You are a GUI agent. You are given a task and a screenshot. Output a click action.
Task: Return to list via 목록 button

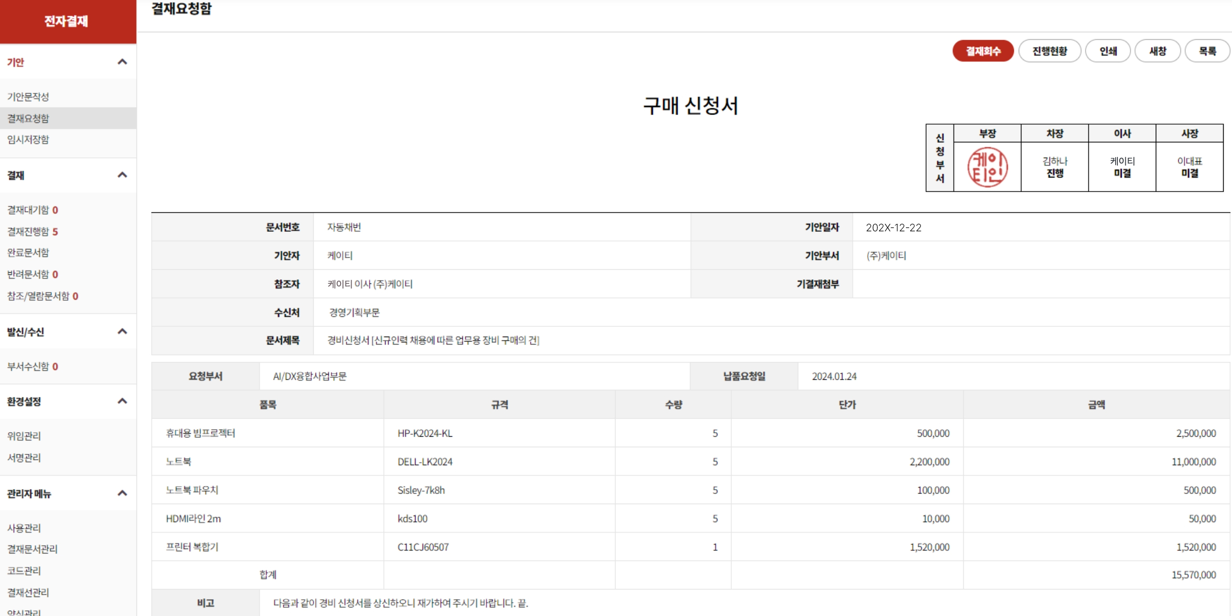tap(1207, 51)
